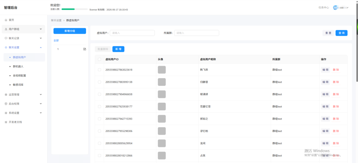Screen dimensions: 358x163
Task: Edit the 归静慧 row
Action: click(325, 82)
